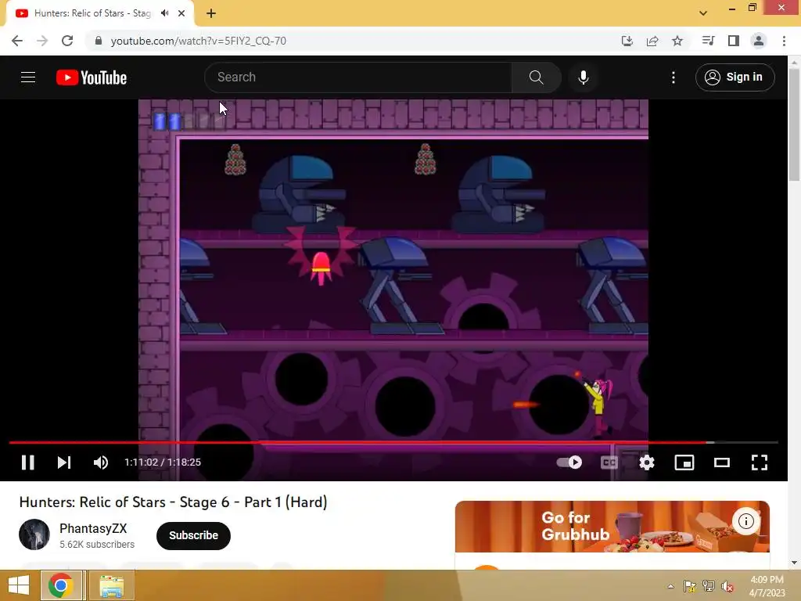Open Chrome side panel
This screenshot has height=601, width=801.
tap(734, 41)
